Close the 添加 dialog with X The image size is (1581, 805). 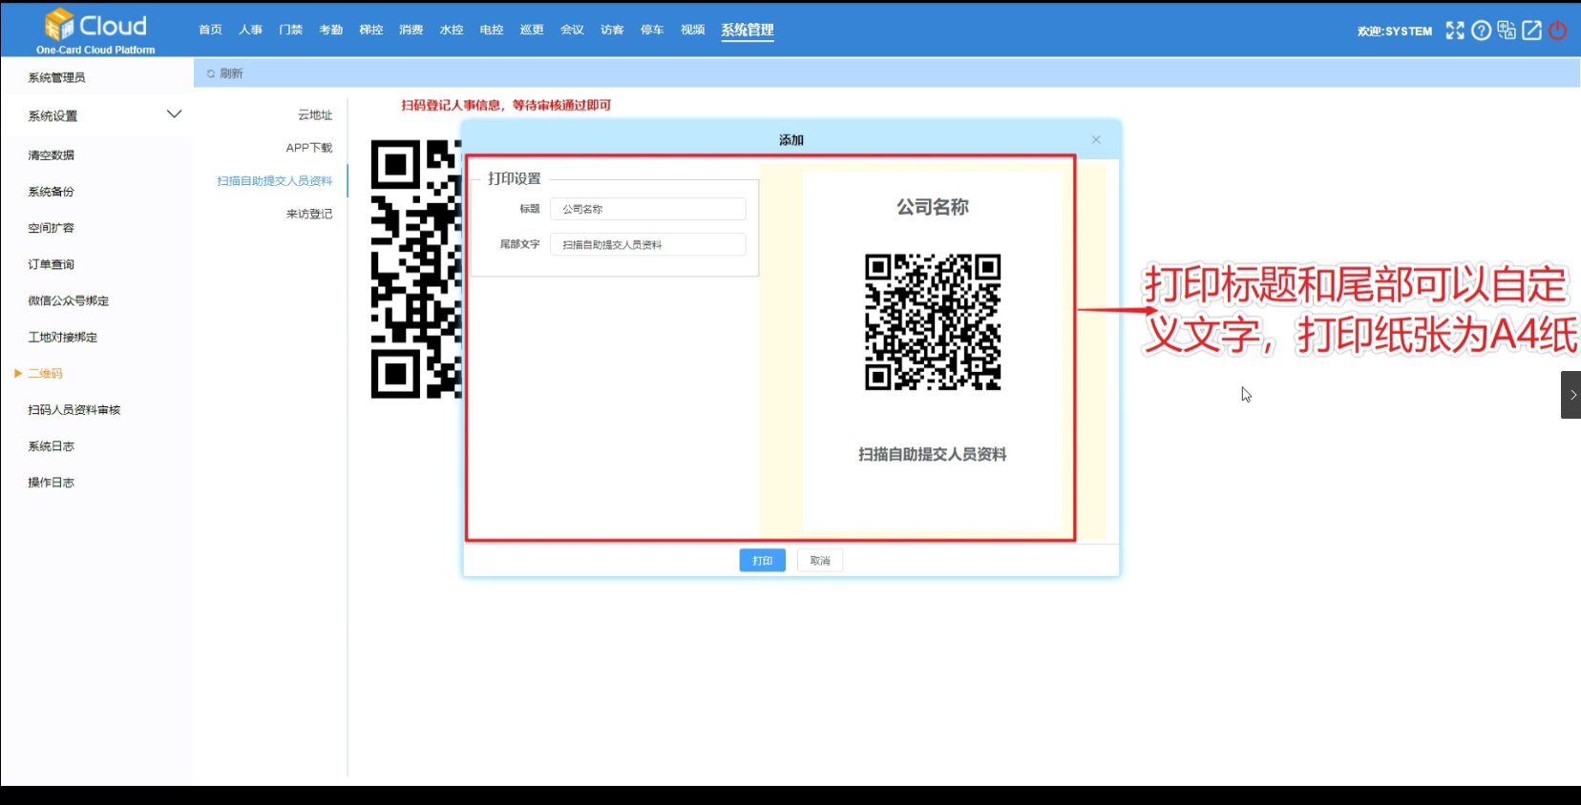[x=1096, y=139]
